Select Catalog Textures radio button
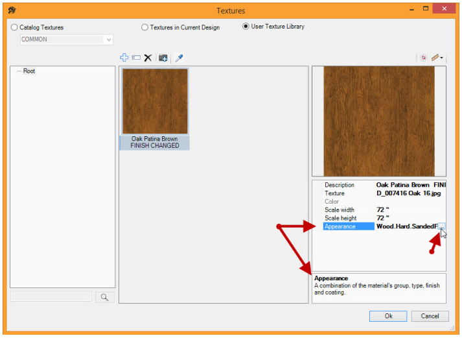 point(14,27)
